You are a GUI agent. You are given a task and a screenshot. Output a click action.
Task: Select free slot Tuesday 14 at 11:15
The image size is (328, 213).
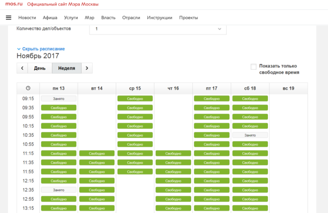[x=97, y=154]
